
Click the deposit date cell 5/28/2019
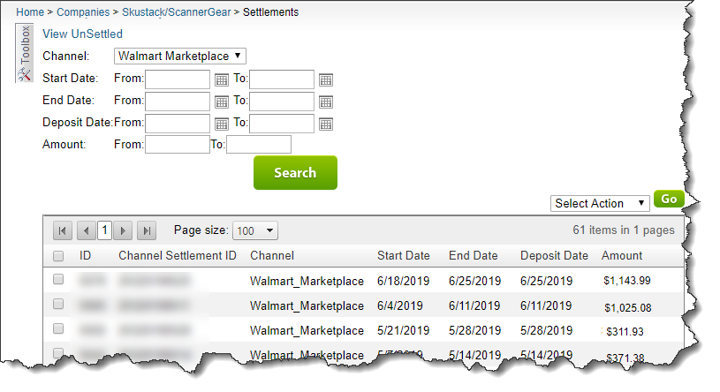point(547,330)
